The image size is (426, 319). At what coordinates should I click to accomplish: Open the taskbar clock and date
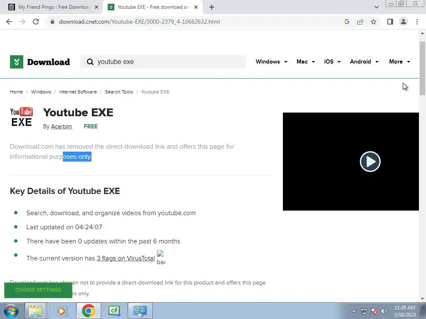point(405,311)
